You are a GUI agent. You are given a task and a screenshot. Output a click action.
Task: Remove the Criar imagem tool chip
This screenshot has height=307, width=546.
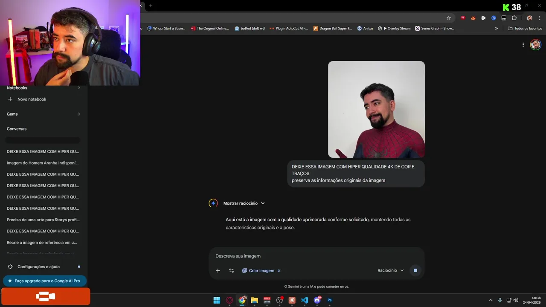point(279,270)
